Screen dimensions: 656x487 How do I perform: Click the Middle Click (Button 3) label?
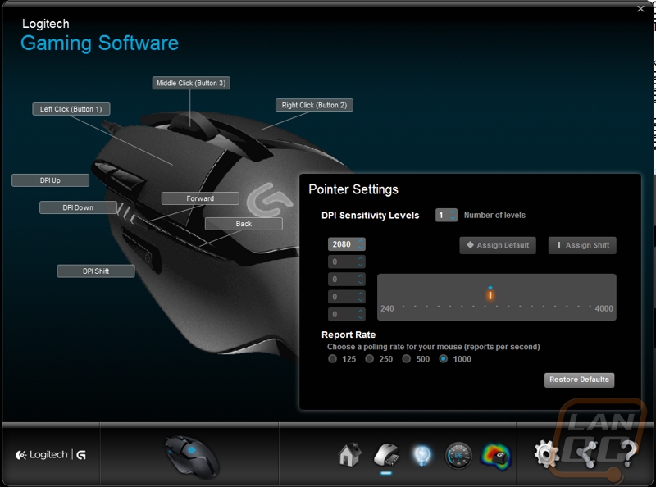click(191, 84)
